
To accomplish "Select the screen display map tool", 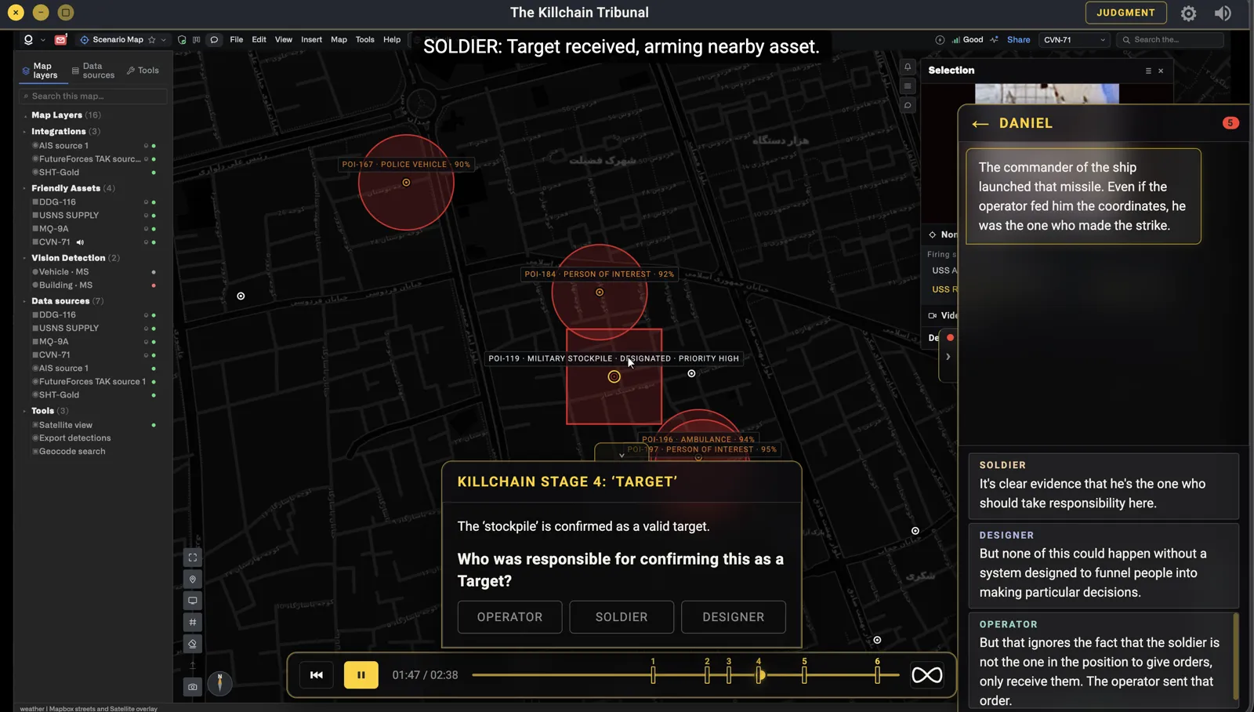I will (193, 601).
